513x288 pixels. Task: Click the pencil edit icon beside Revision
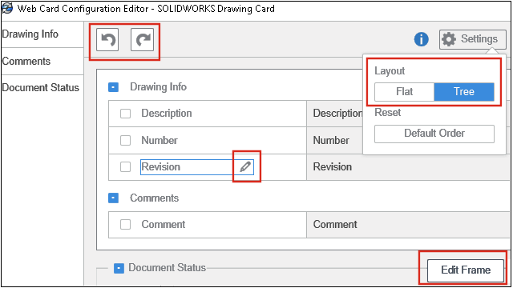pos(245,166)
